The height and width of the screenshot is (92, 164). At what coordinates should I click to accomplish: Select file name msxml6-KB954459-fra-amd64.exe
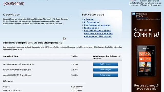pos(18,64)
